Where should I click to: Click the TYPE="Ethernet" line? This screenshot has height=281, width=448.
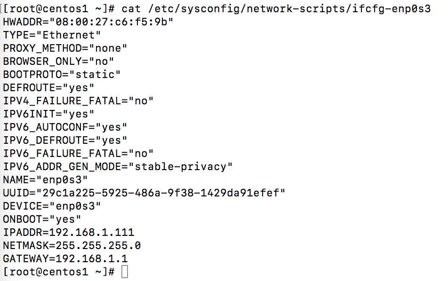52,35
